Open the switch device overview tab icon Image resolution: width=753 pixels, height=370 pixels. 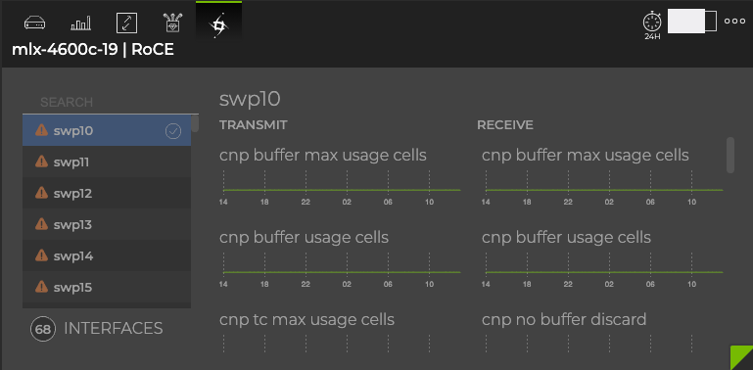click(35, 23)
